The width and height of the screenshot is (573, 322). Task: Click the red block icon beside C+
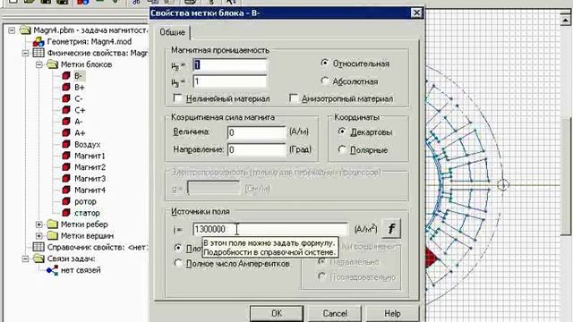click(66, 110)
